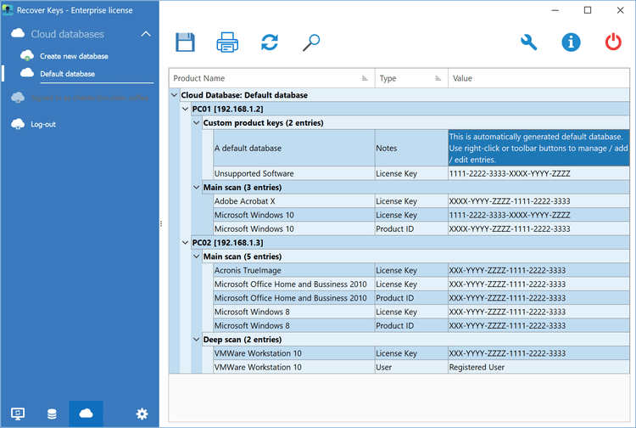Click the red power exit icon
636x428 pixels.
tap(613, 42)
